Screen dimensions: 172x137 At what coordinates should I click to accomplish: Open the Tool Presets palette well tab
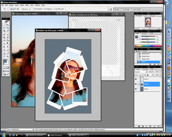[126, 9]
